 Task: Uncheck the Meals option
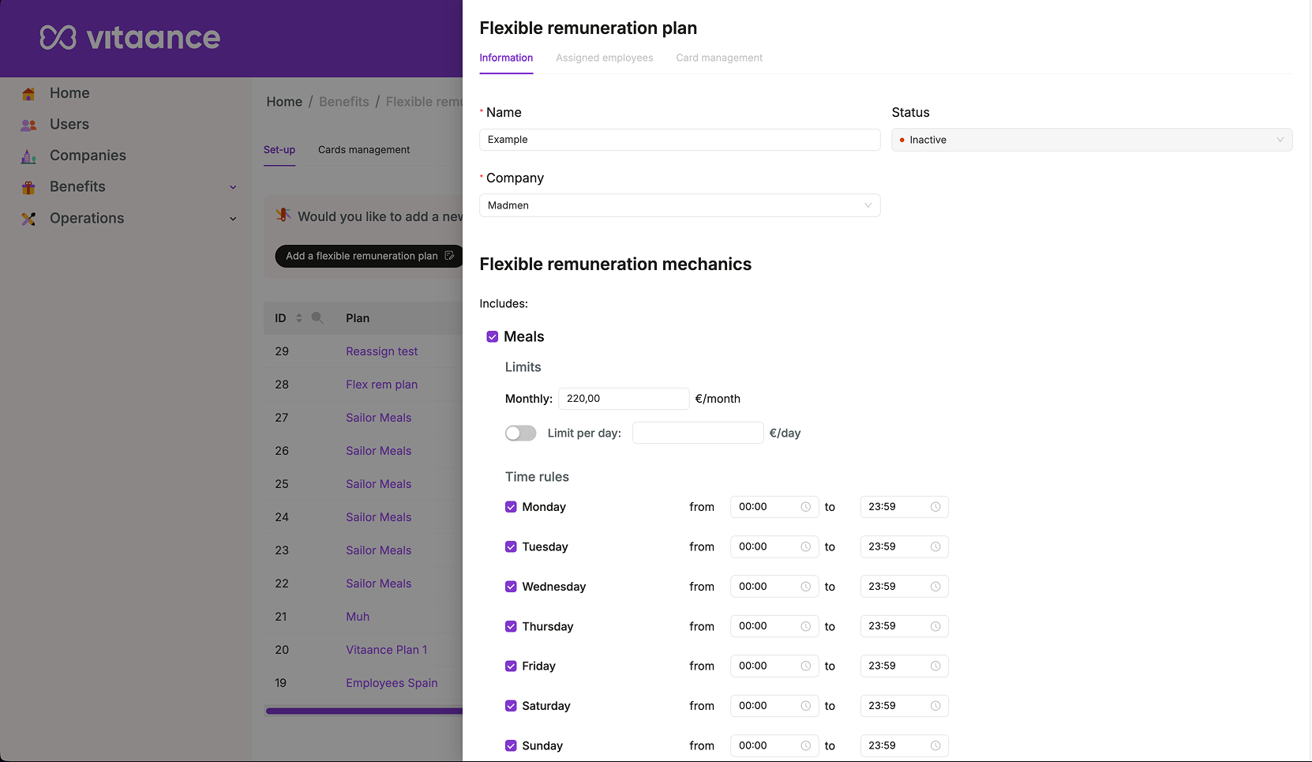(x=493, y=336)
